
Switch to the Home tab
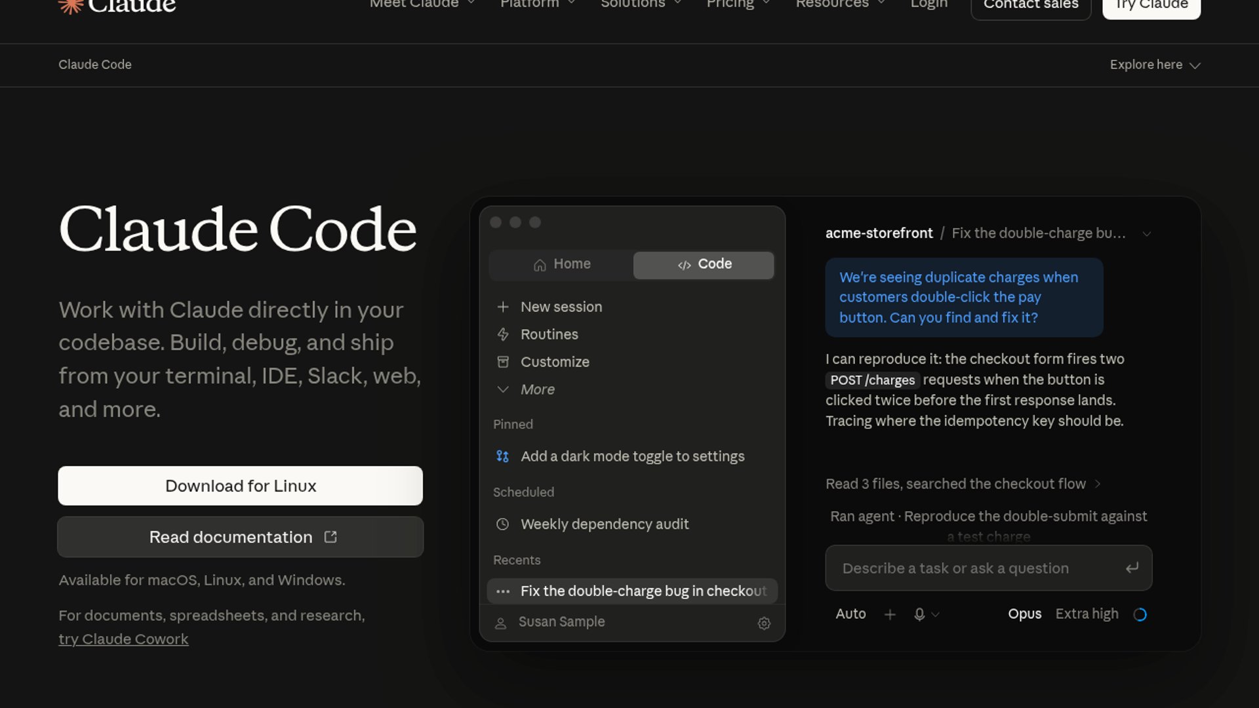(561, 265)
